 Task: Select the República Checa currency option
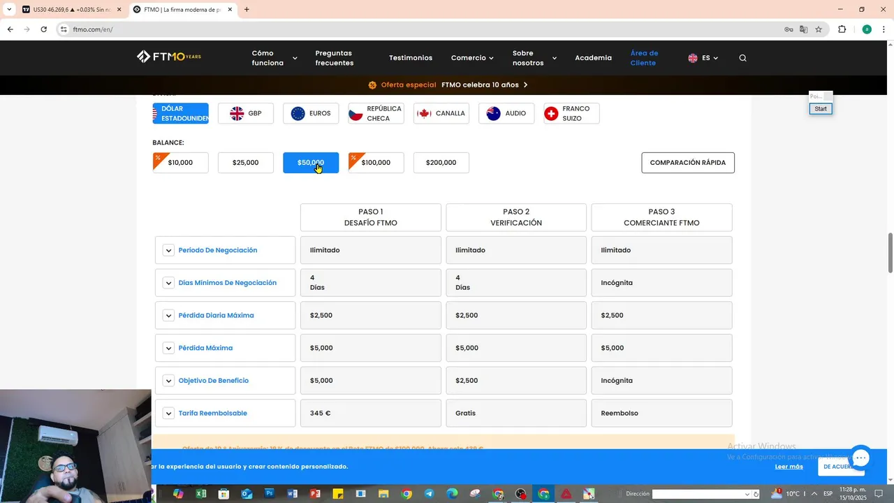[376, 113]
